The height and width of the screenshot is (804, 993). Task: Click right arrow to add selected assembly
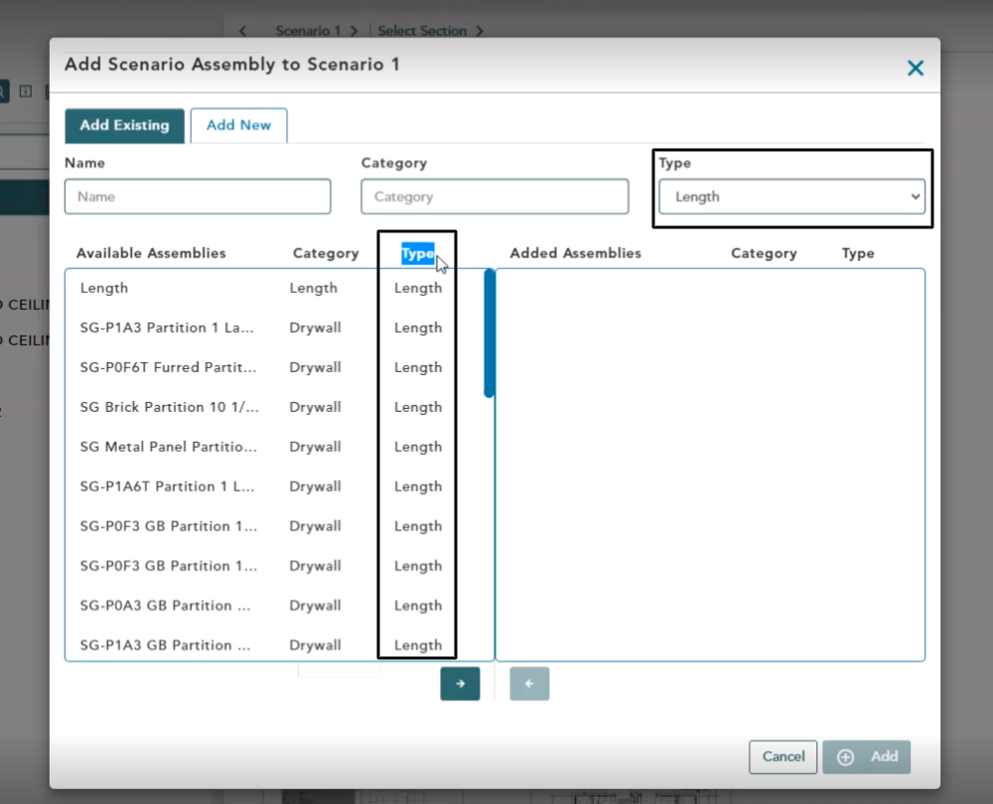pyautogui.click(x=460, y=684)
